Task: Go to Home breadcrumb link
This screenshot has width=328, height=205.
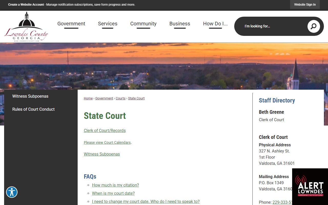Action: (88, 98)
